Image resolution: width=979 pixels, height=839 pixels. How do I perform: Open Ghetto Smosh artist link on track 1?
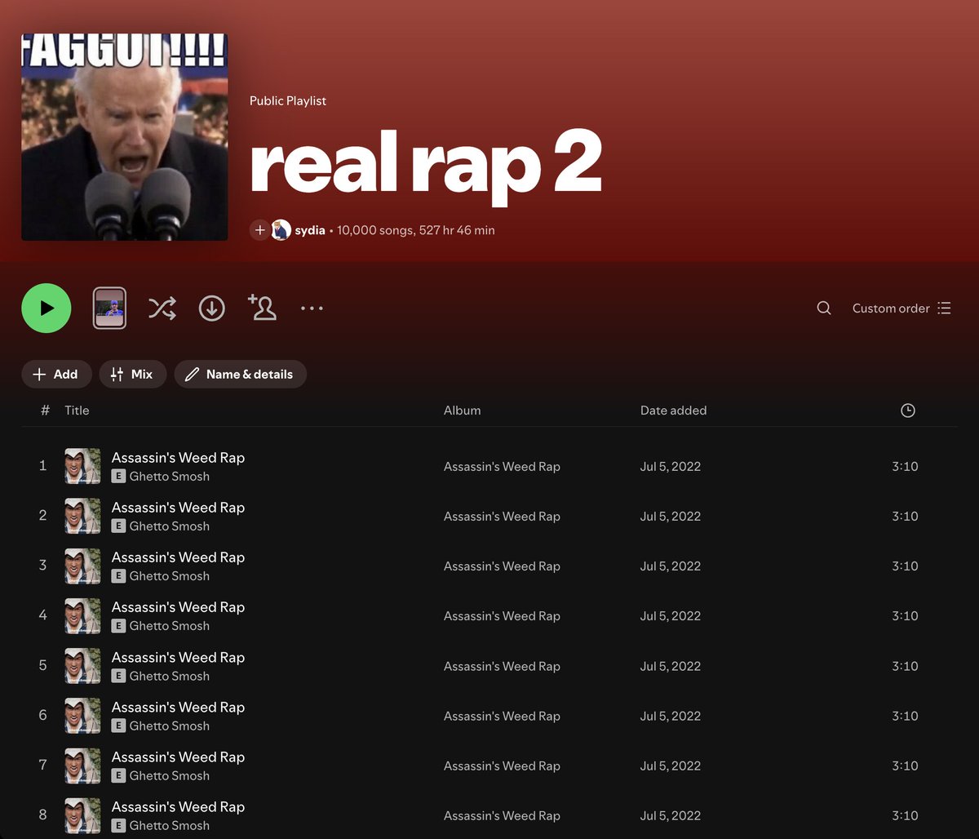170,477
